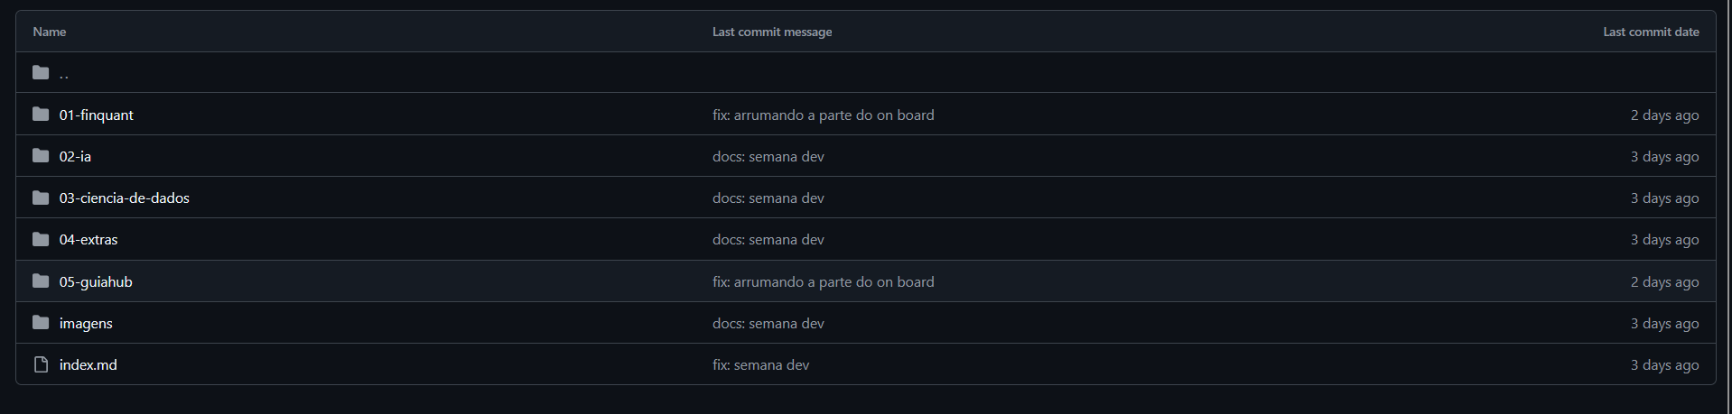Image resolution: width=1732 pixels, height=414 pixels.
Task: Open the 03-ciencia-de-dados folder
Action: [x=125, y=198]
